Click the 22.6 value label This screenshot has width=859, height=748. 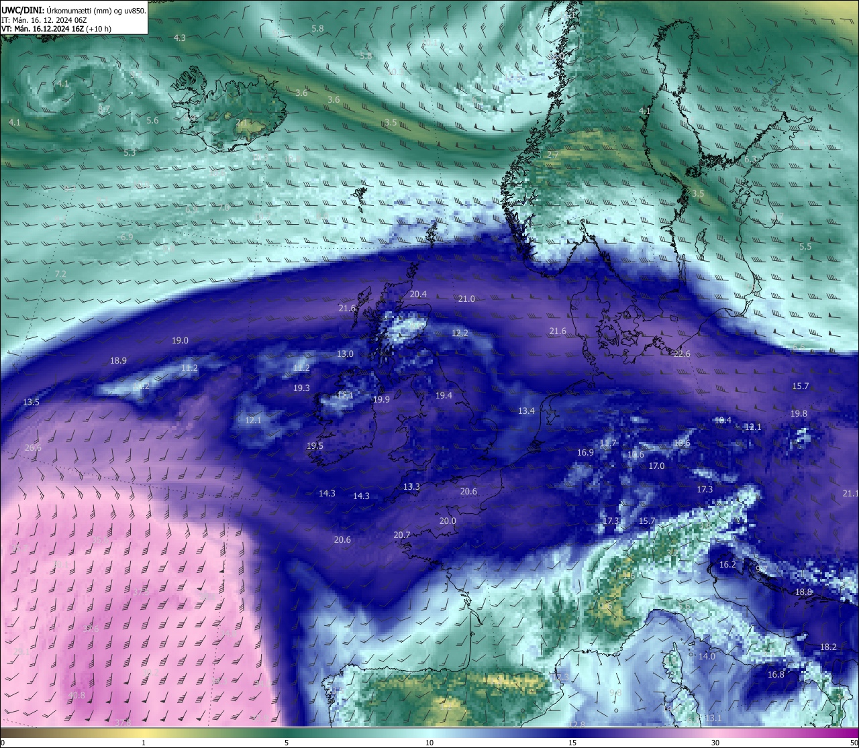pos(682,354)
